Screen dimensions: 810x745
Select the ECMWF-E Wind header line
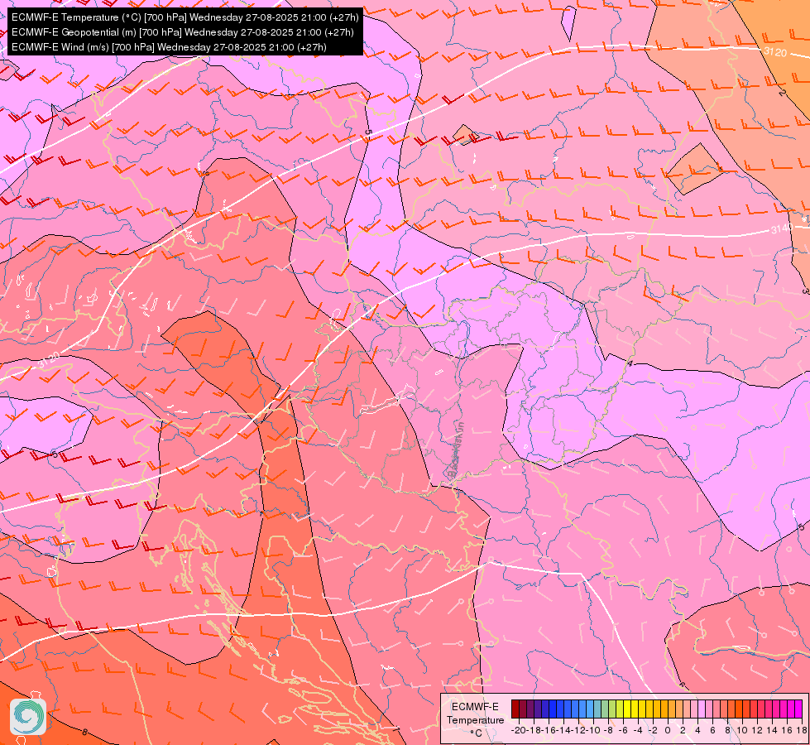(x=169, y=47)
